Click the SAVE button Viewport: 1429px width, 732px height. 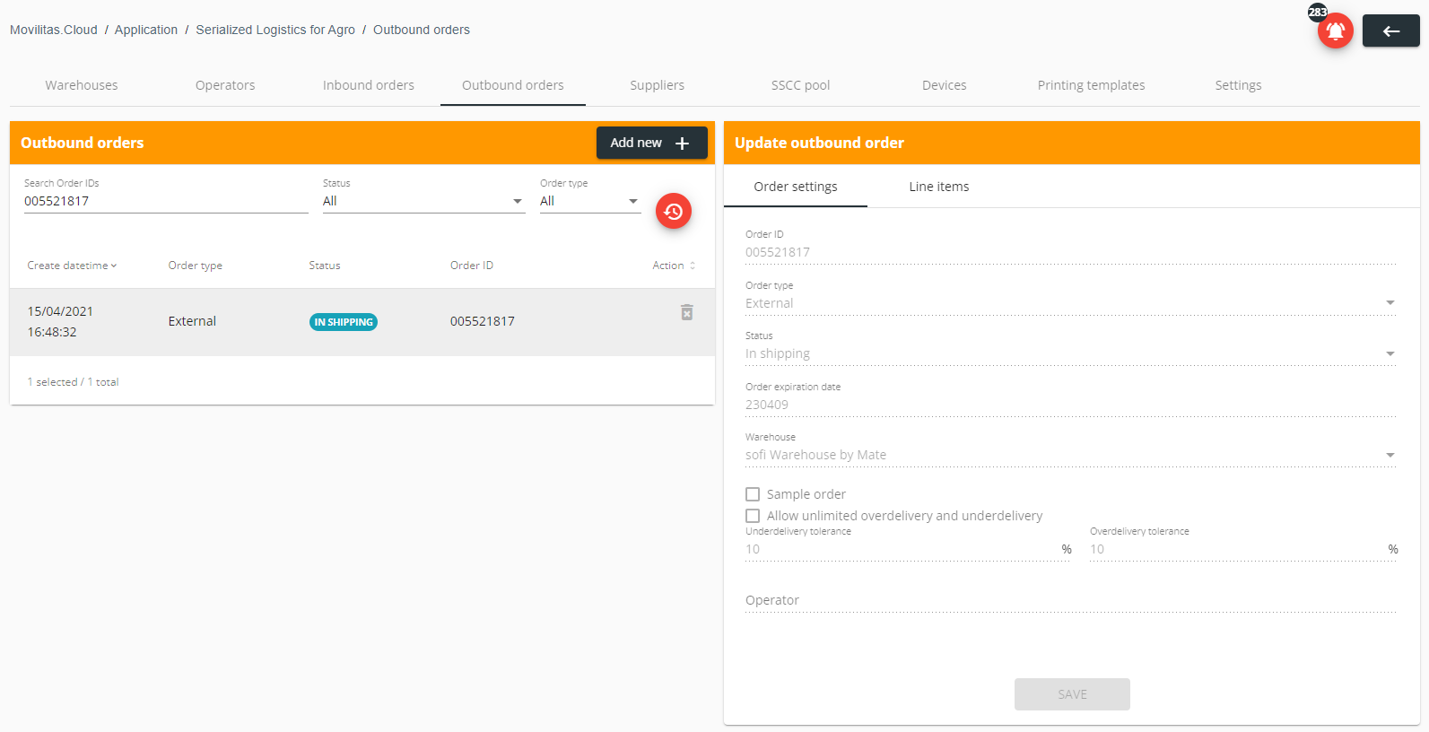point(1072,694)
